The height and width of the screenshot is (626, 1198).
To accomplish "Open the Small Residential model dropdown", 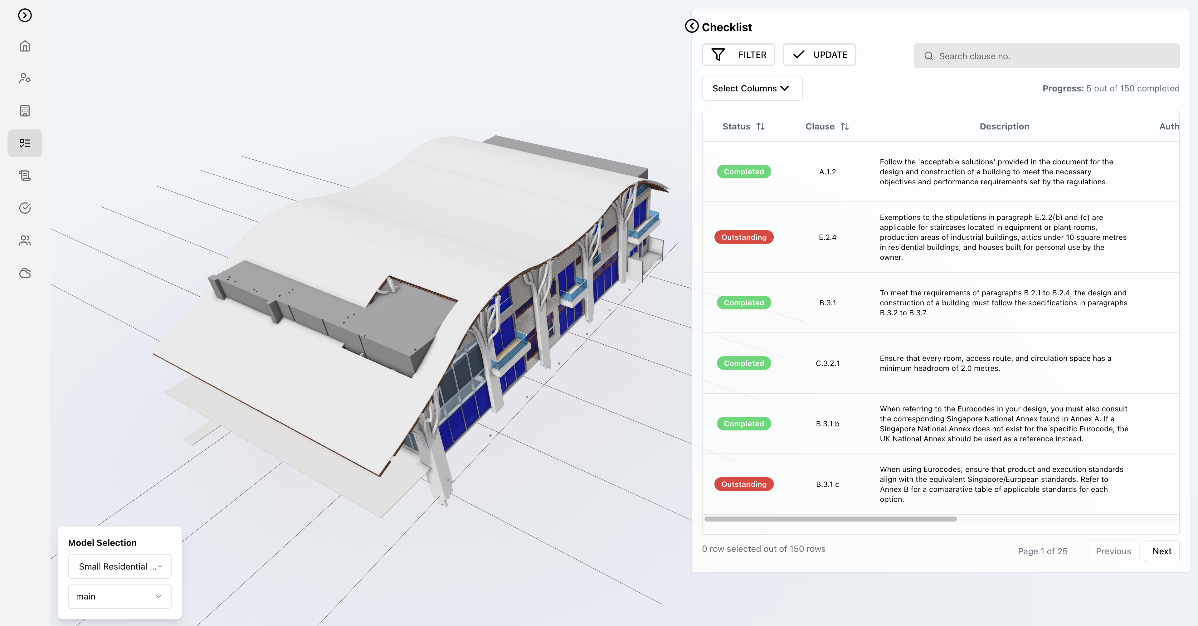I will pos(119,566).
